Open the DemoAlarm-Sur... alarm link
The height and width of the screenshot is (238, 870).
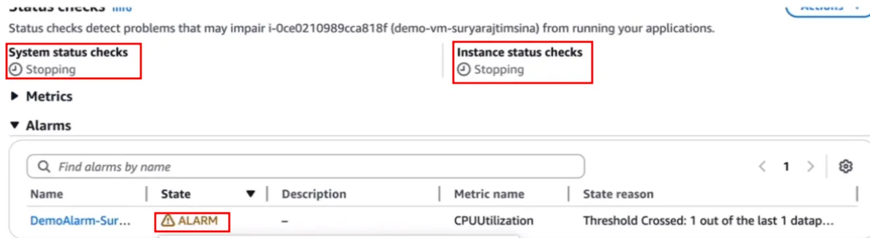(81, 221)
